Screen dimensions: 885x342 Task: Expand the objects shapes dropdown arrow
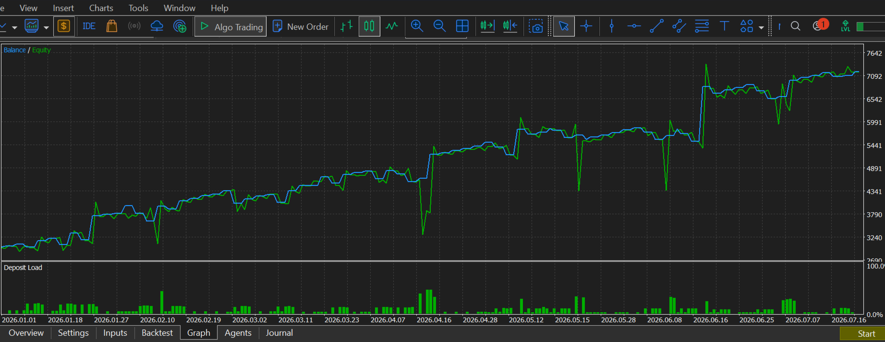click(761, 27)
